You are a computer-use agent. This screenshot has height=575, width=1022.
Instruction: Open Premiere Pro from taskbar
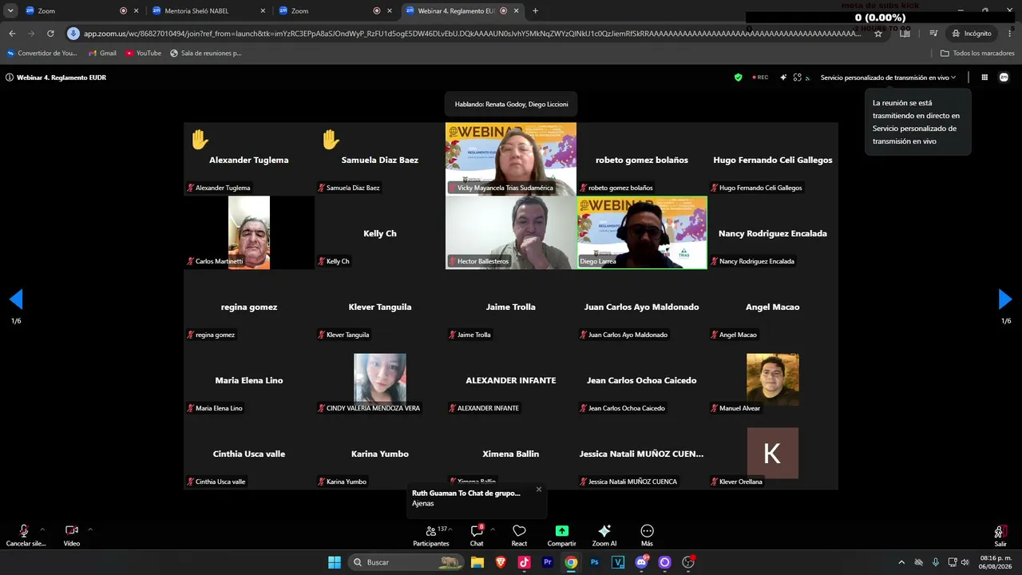pos(548,562)
